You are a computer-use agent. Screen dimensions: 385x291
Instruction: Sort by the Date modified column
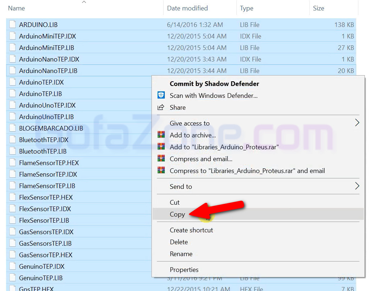(x=187, y=8)
